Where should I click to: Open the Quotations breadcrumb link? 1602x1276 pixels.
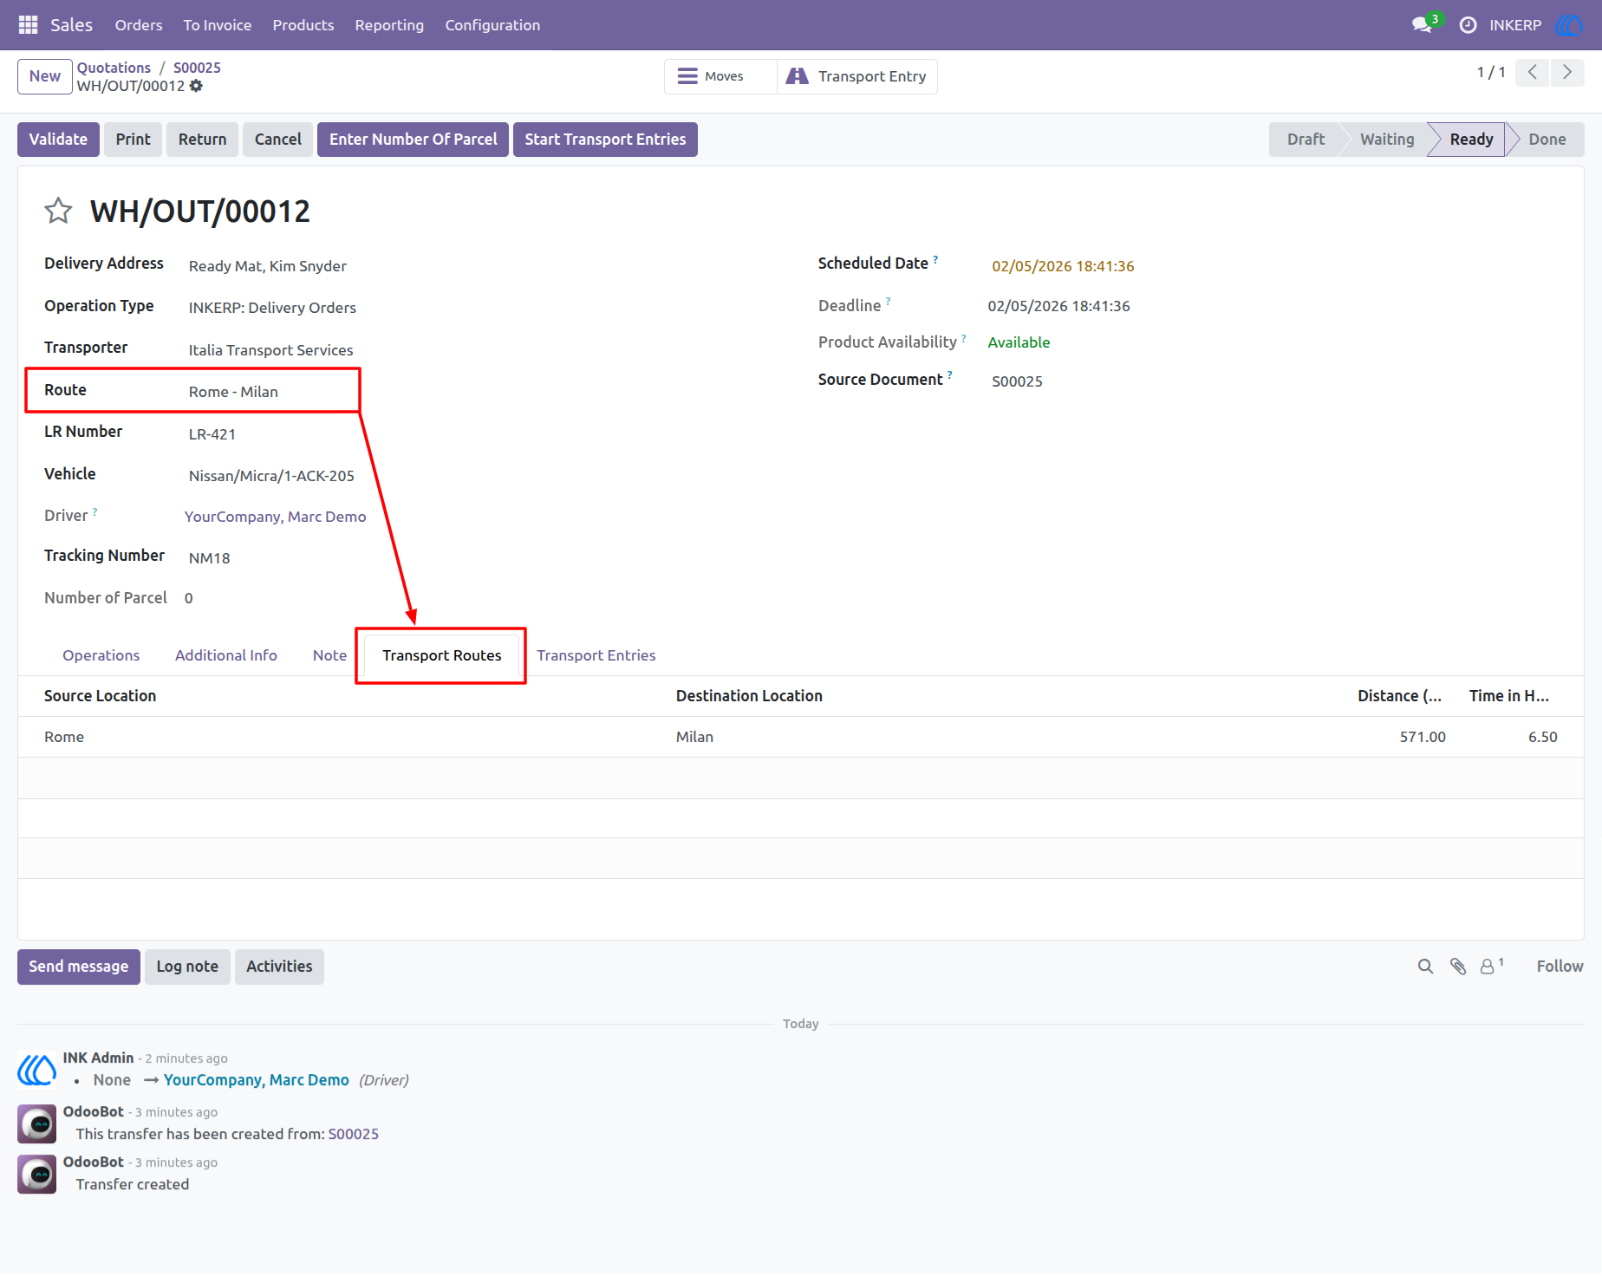pyautogui.click(x=114, y=68)
